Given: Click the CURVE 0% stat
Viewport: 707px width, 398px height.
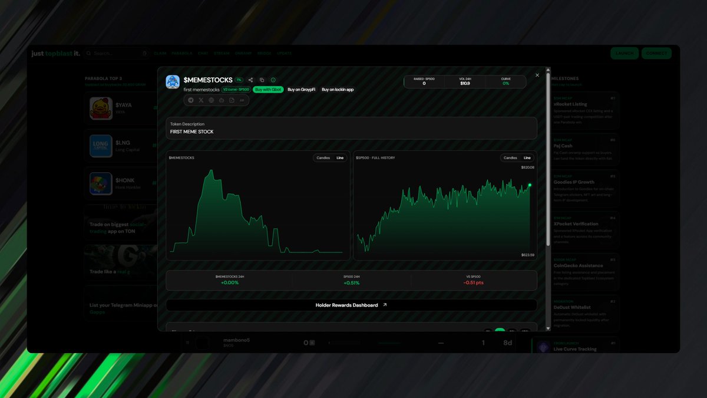Looking at the screenshot, I should (x=506, y=81).
